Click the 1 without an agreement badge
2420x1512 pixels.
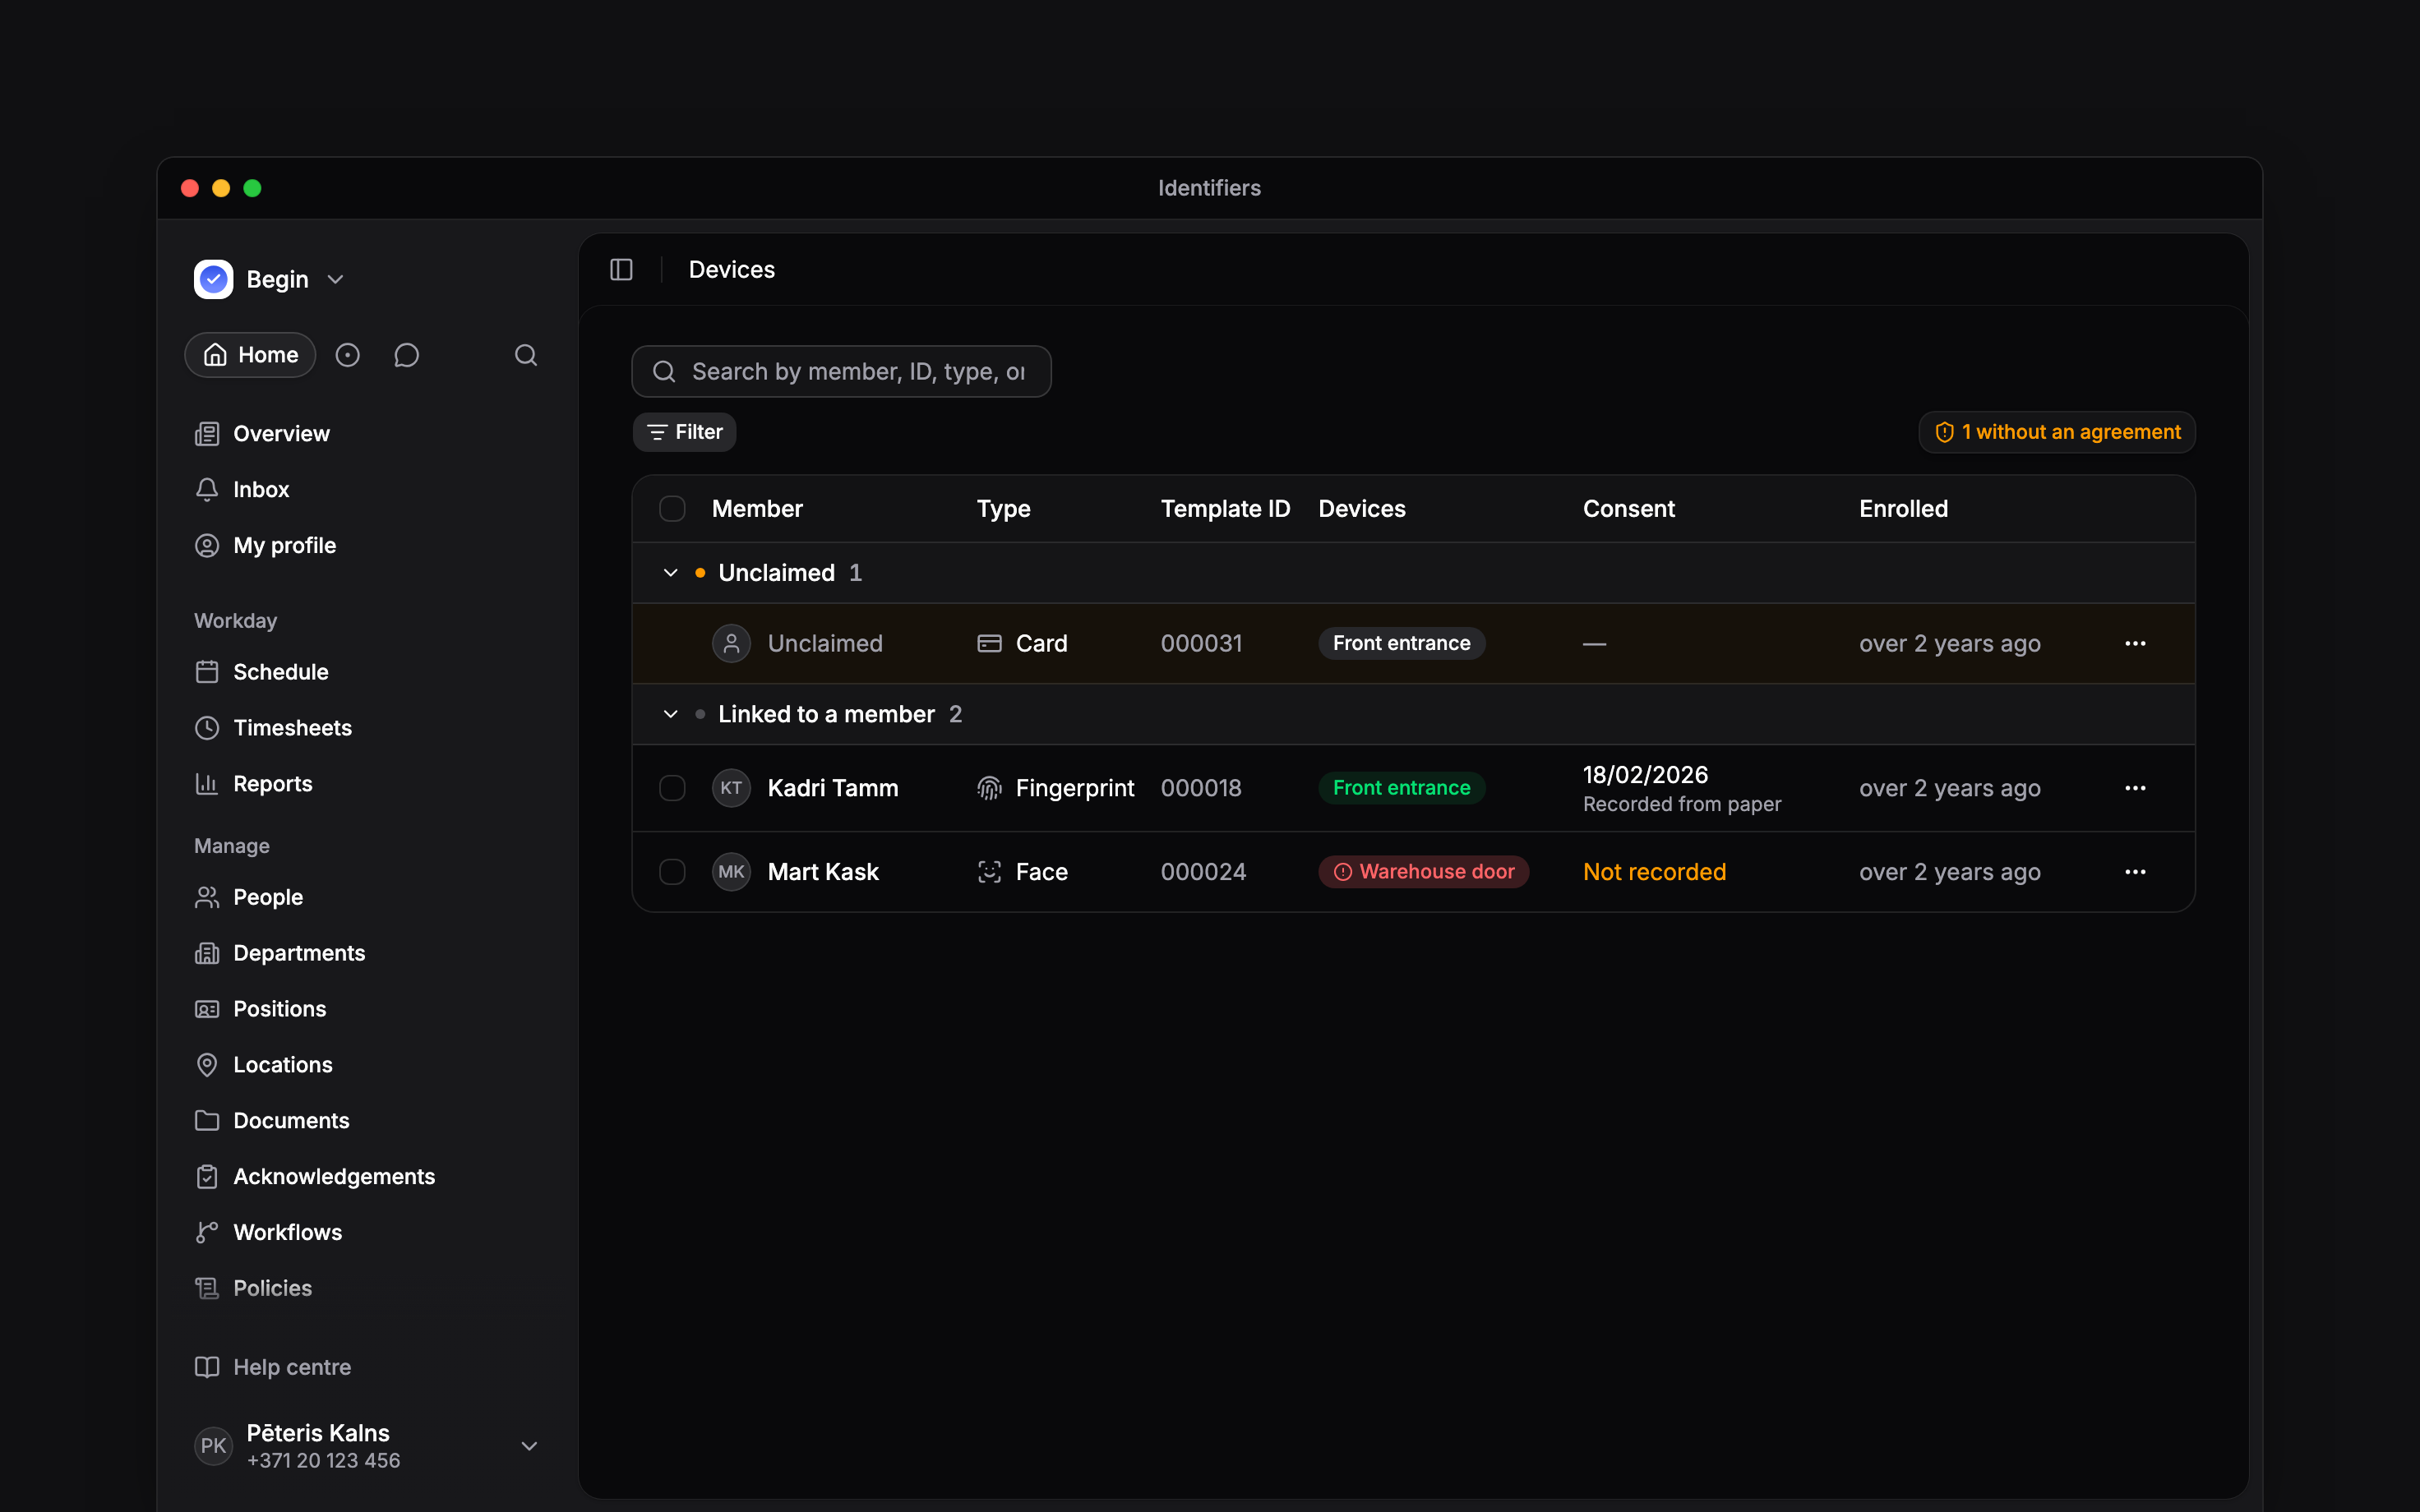tap(2057, 432)
